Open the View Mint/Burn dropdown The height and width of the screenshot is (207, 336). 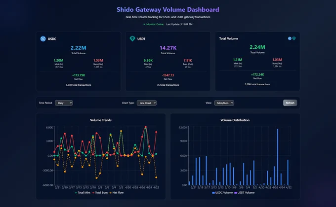point(224,103)
